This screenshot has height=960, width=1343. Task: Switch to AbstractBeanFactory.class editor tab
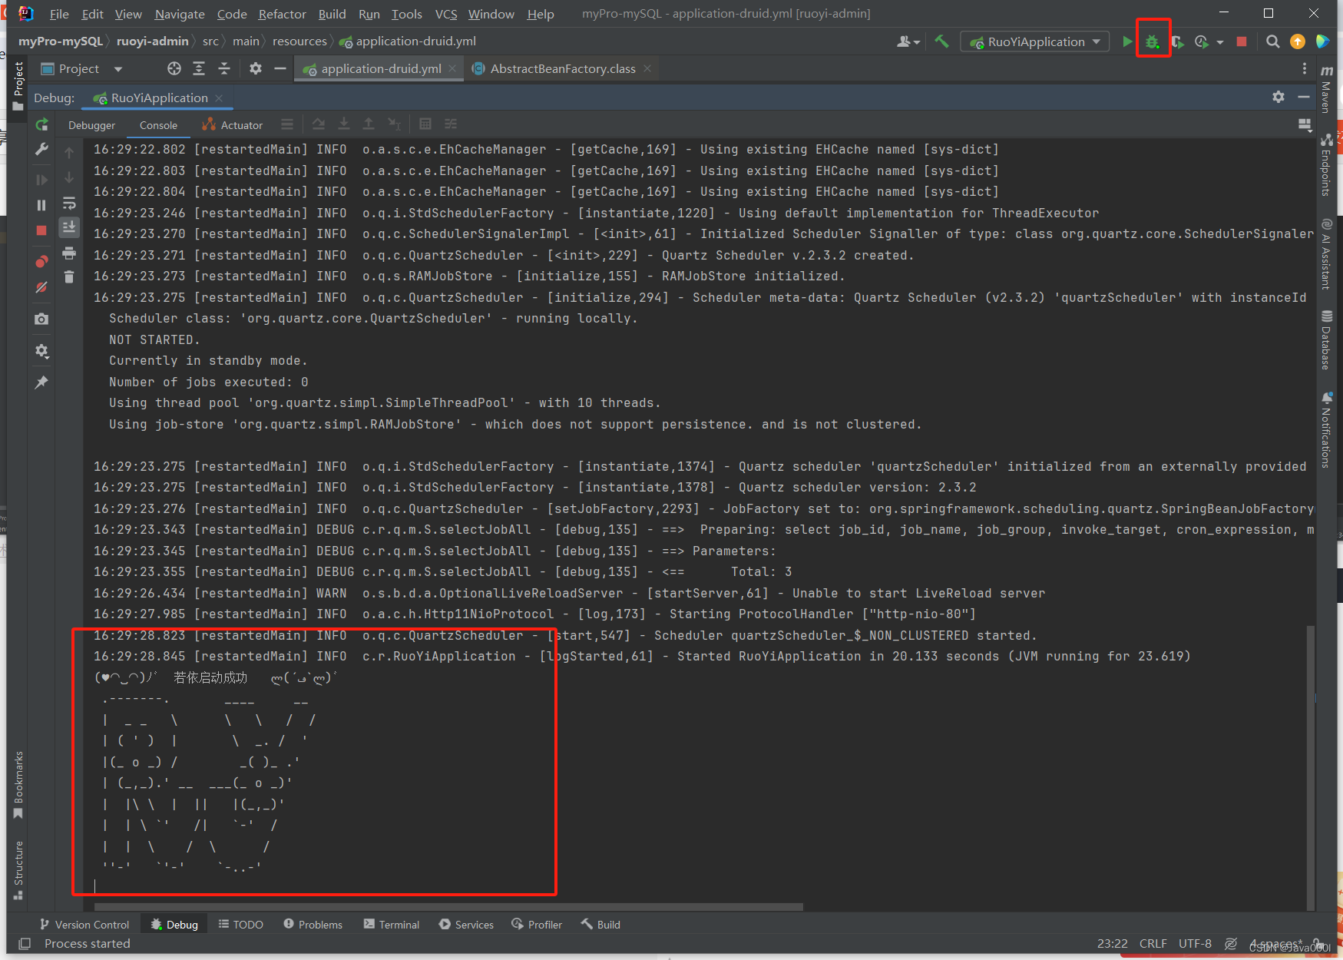coord(563,69)
